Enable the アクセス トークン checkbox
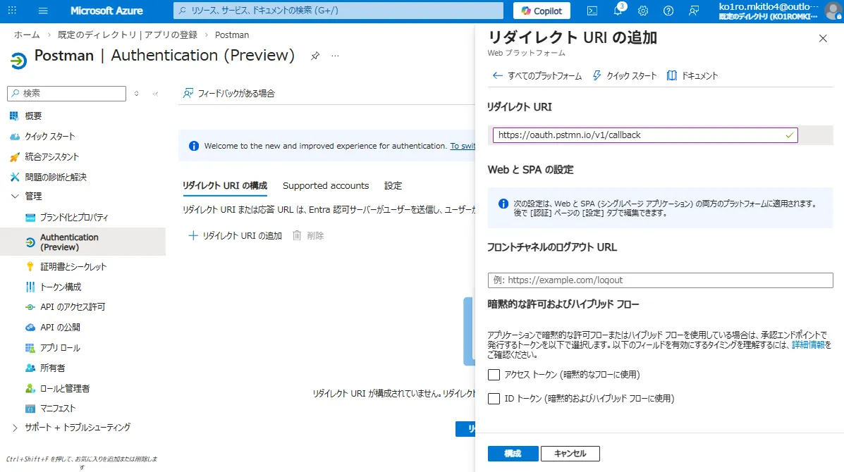This screenshot has height=472, width=844. click(494, 375)
